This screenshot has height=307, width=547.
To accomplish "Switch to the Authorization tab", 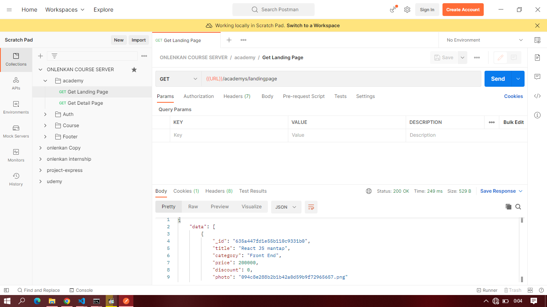I will click(199, 96).
